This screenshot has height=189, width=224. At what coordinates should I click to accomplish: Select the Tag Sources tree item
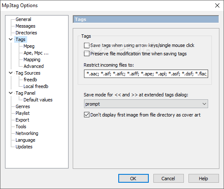[x=28, y=73]
